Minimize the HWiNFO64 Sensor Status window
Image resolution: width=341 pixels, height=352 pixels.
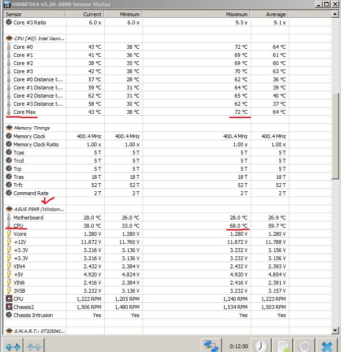click(319, 4)
